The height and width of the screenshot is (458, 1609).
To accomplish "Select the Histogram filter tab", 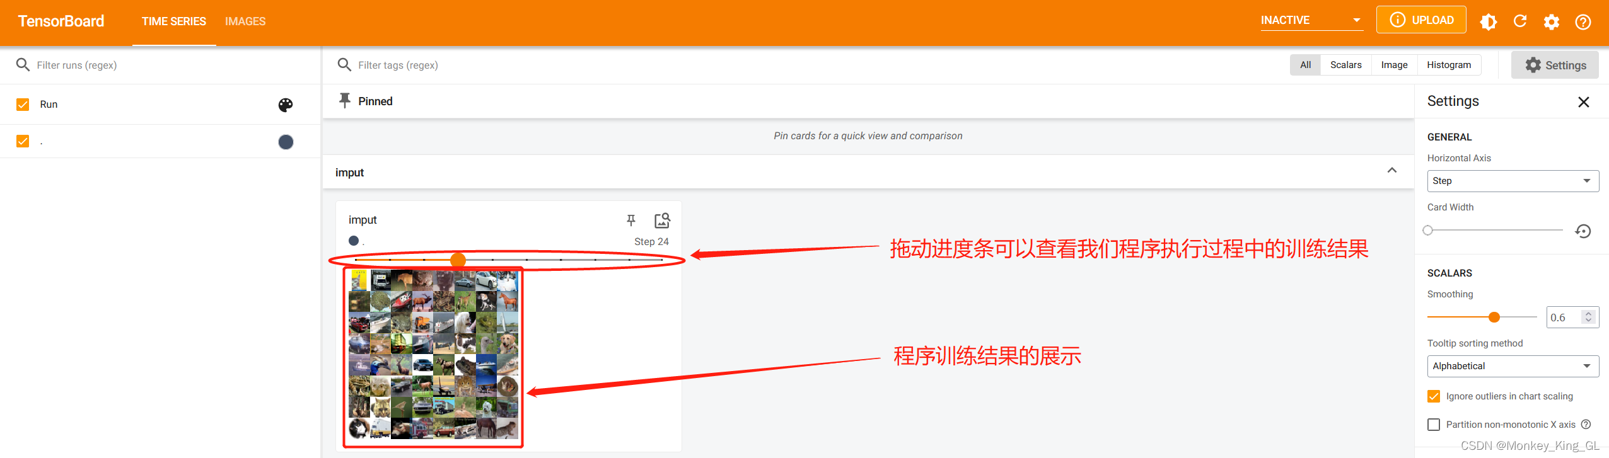I will coord(1449,65).
